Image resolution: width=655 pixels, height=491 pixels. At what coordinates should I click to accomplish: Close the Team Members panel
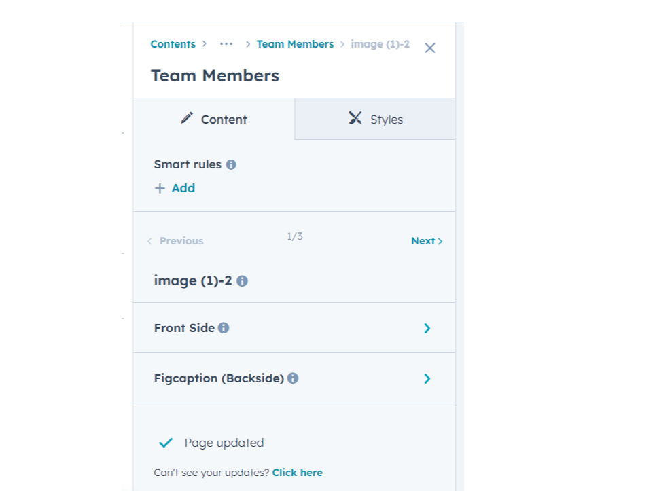pyautogui.click(x=429, y=48)
